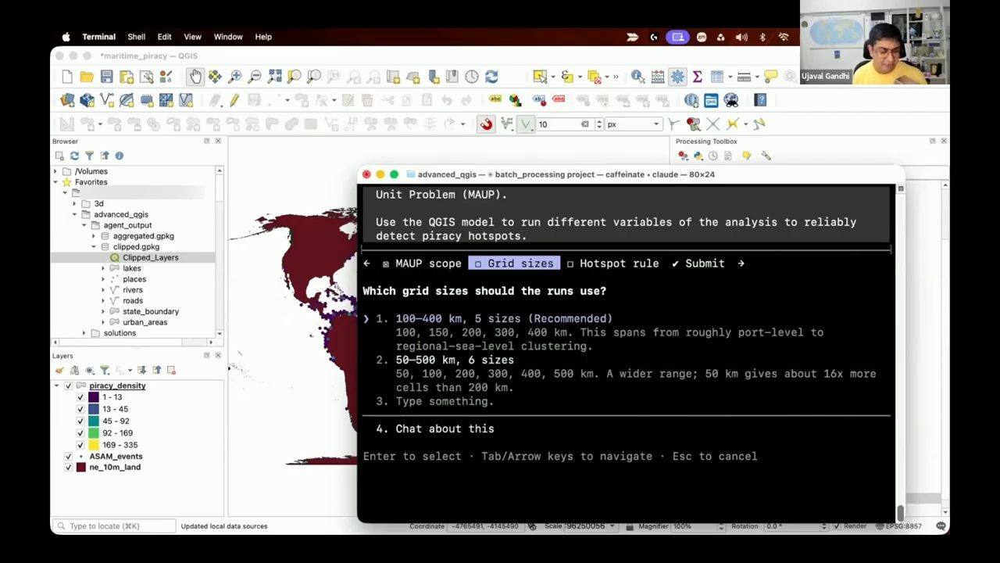Toggle piracy_density layer visibility checkbox
1000x563 pixels.
(68, 385)
